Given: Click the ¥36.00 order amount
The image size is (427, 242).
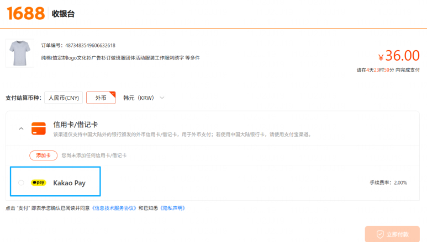Looking at the screenshot, I should click(399, 56).
